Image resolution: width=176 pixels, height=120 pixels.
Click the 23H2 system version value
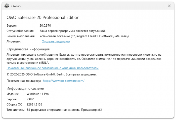coord(30,99)
